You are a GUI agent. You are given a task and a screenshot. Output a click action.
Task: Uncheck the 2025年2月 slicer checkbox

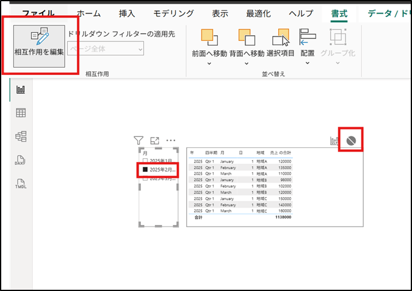[145, 170]
